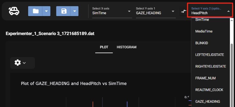
Task: Collapse the Select Y-axis 2 dropdown
Action: pyautogui.click(x=210, y=11)
